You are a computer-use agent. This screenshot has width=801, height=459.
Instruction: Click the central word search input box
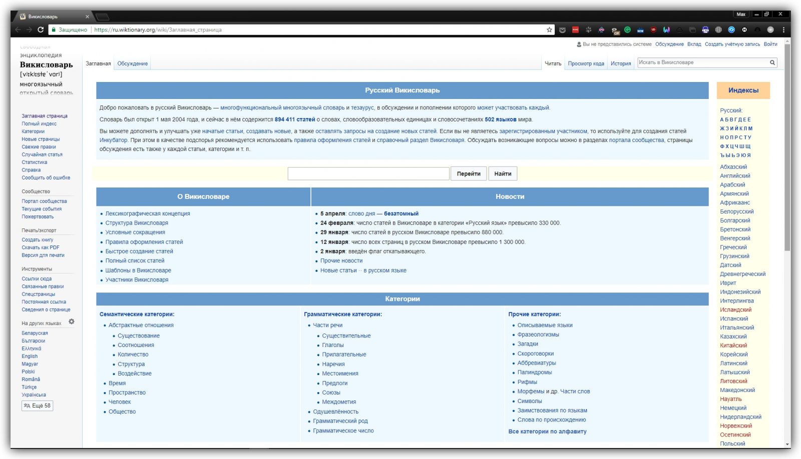coord(368,173)
